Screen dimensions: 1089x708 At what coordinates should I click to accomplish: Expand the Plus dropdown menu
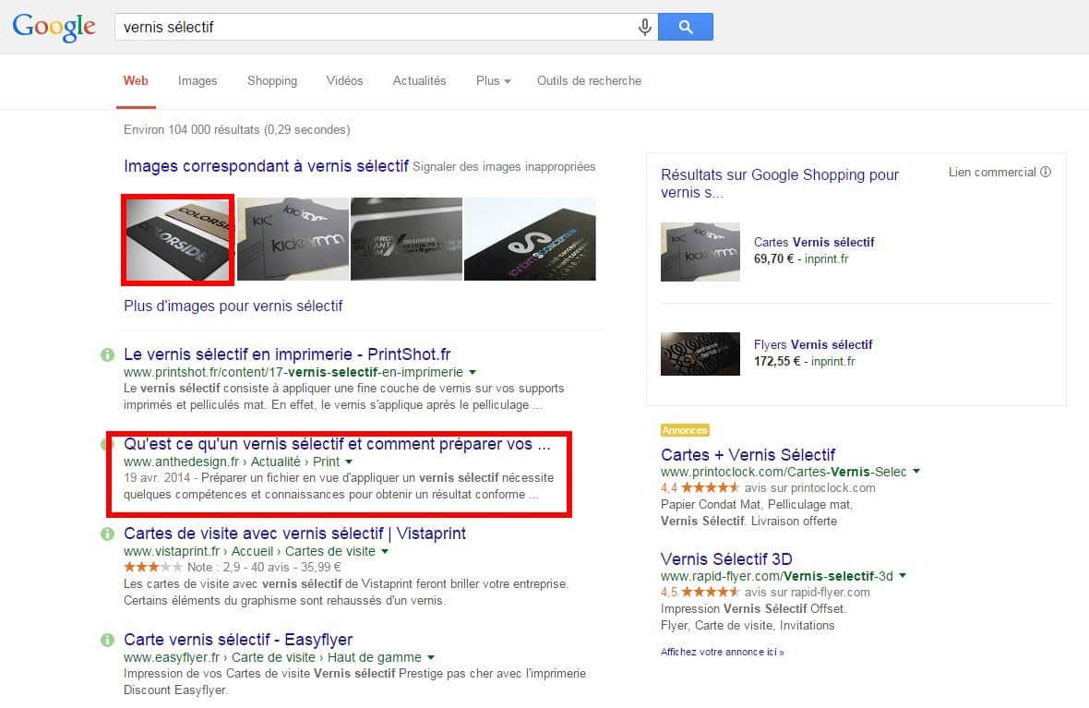point(493,80)
